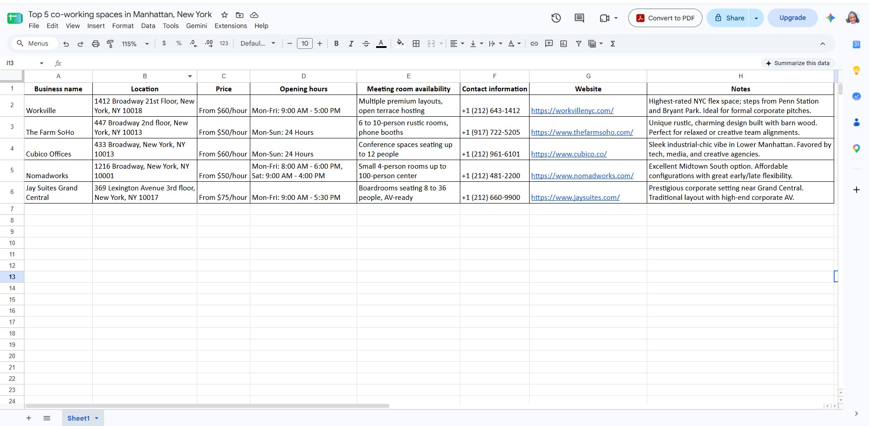869x426 pixels.
Task: Increase decimal places icon
Action: pyautogui.click(x=209, y=43)
